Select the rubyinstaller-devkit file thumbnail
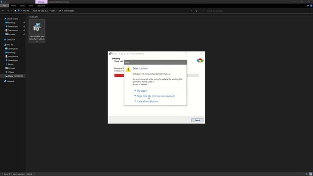 click(x=37, y=31)
